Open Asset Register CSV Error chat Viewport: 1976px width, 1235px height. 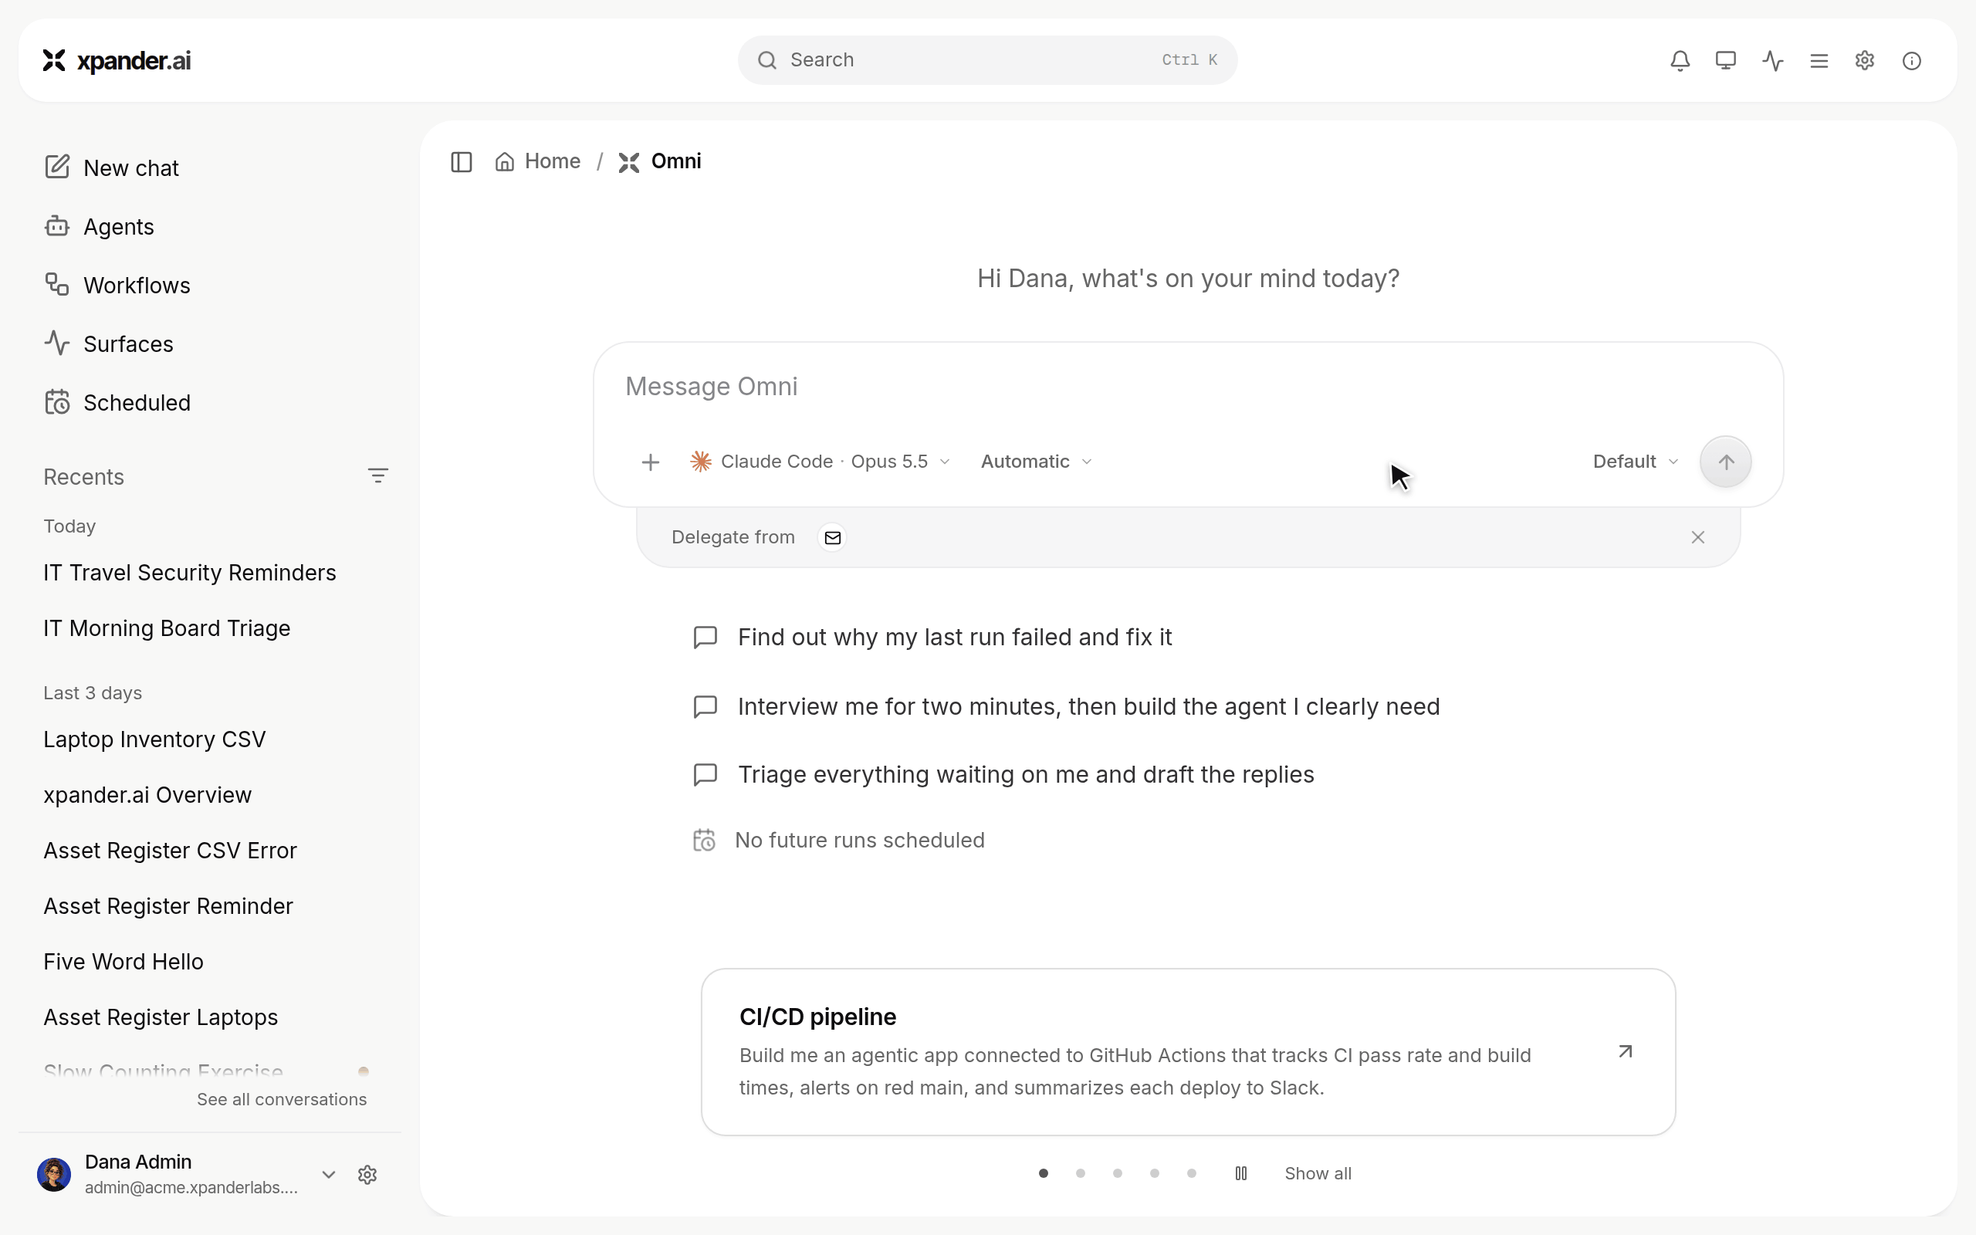point(170,851)
